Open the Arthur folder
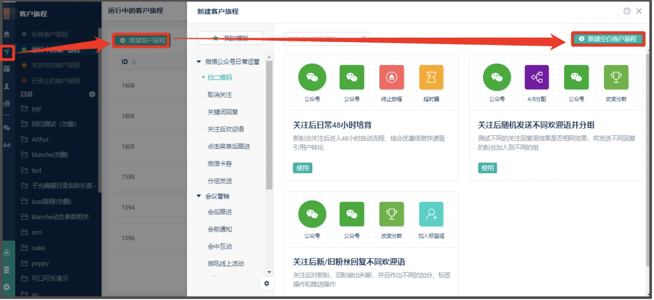The width and height of the screenshot is (654, 300). (x=41, y=140)
